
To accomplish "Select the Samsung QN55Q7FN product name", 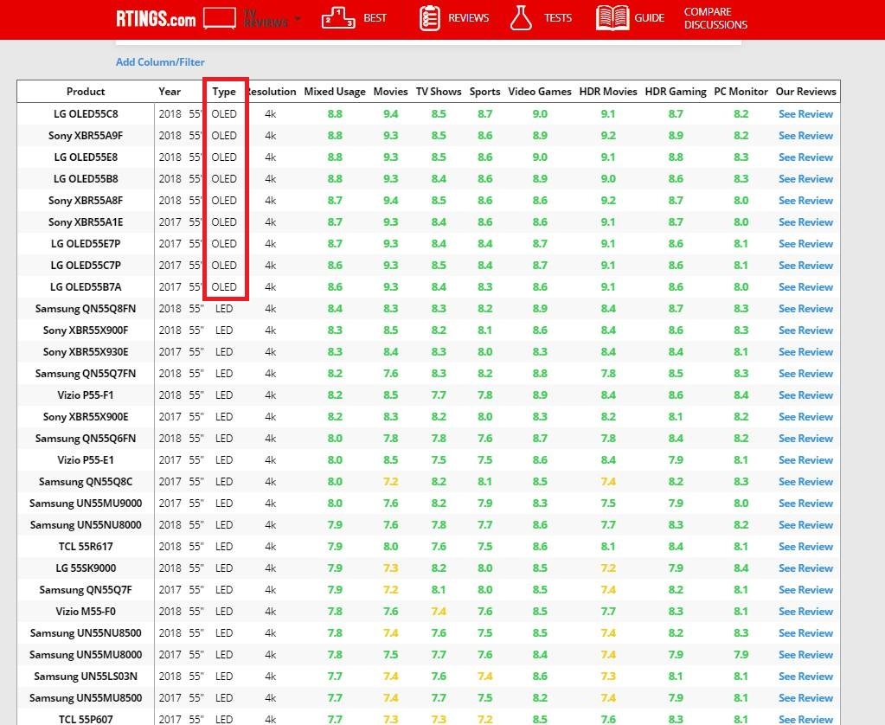I will point(86,374).
